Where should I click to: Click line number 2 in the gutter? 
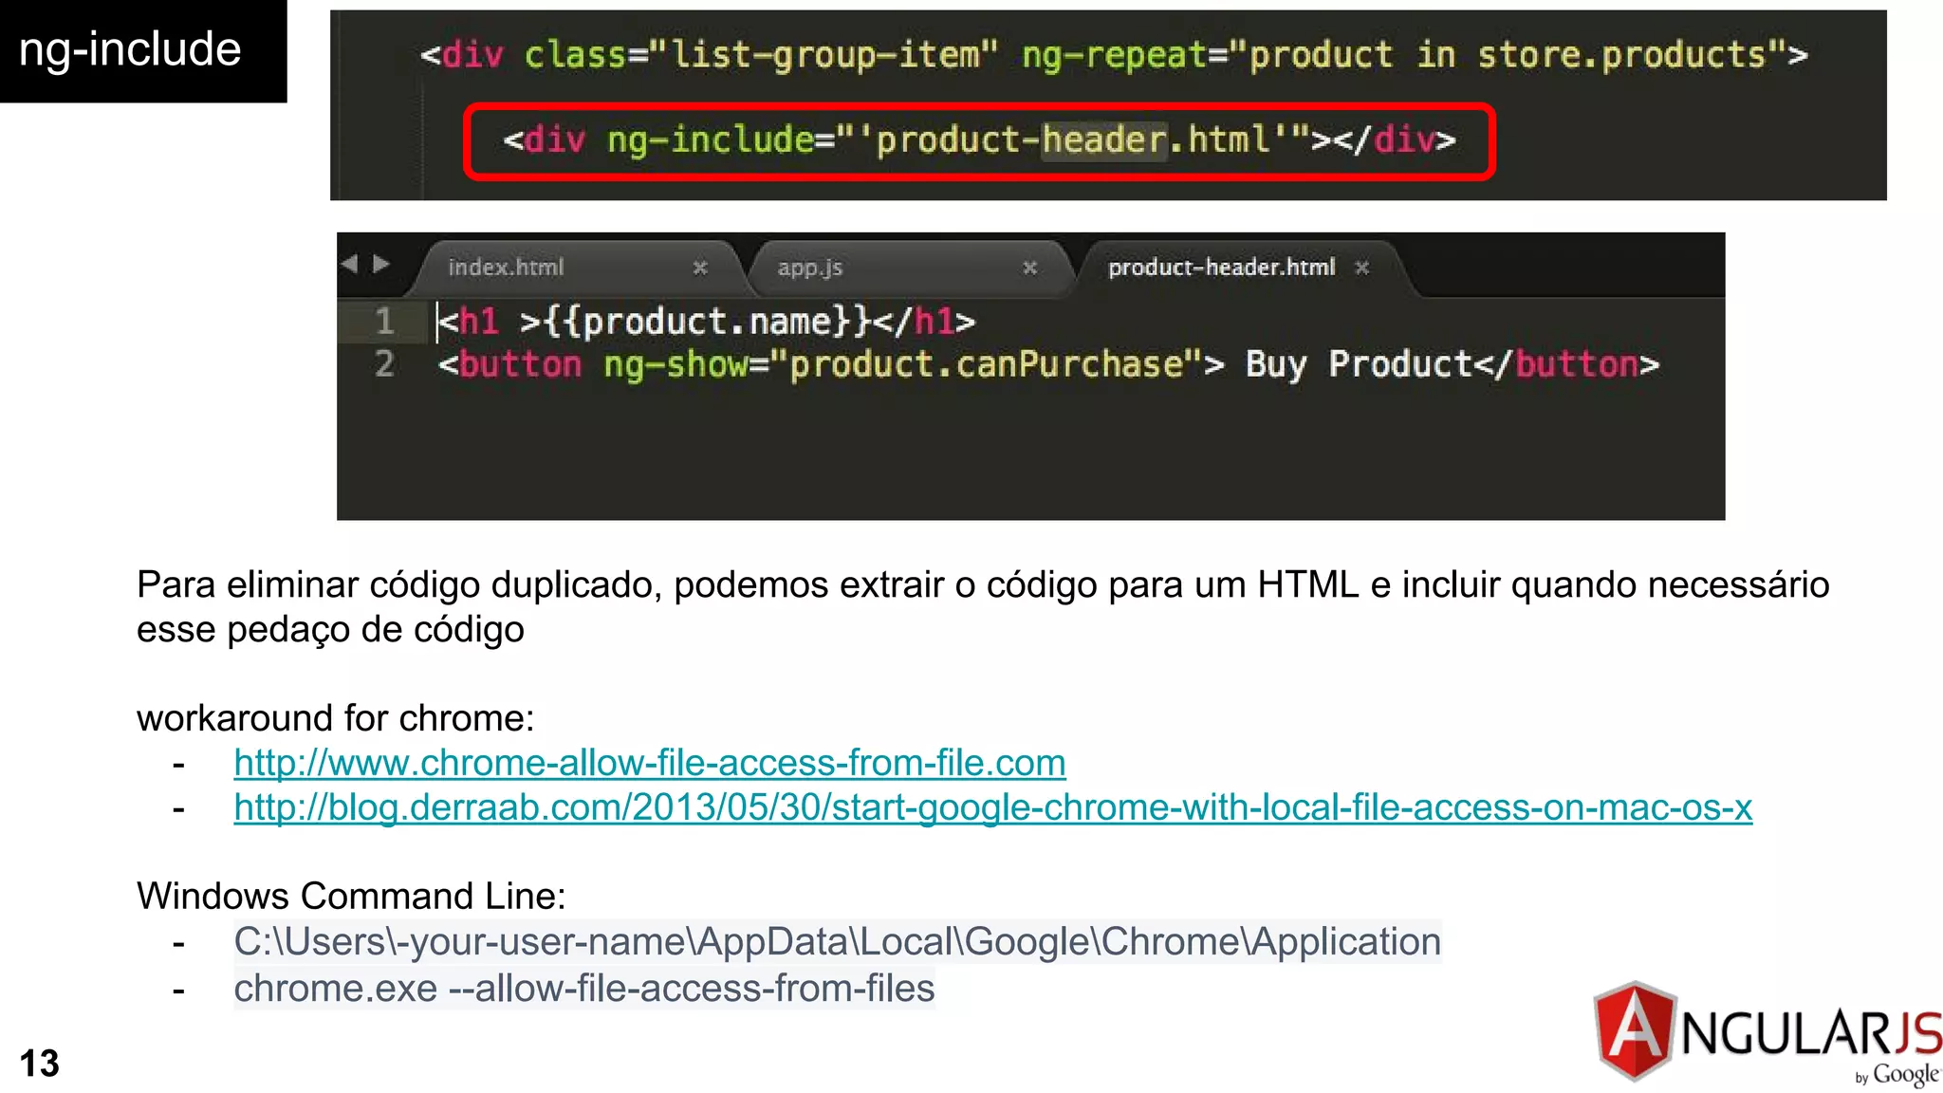[x=384, y=363]
